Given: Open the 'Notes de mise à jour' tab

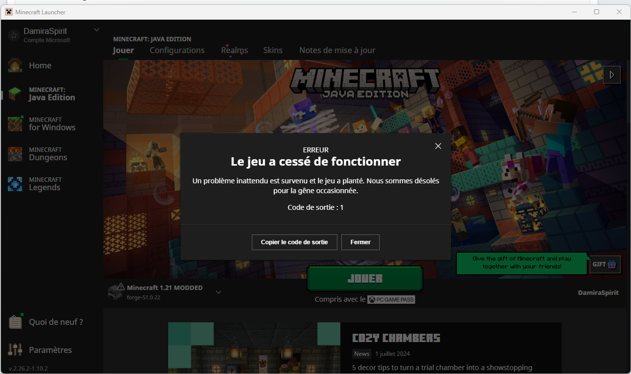Looking at the screenshot, I should tap(337, 50).
